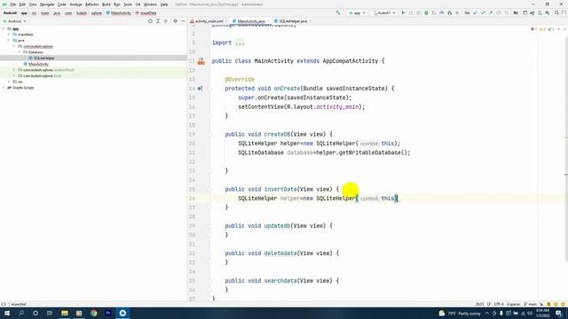Click the Git update project arrow icon
The image size is (568, 319).
[x=476, y=12]
